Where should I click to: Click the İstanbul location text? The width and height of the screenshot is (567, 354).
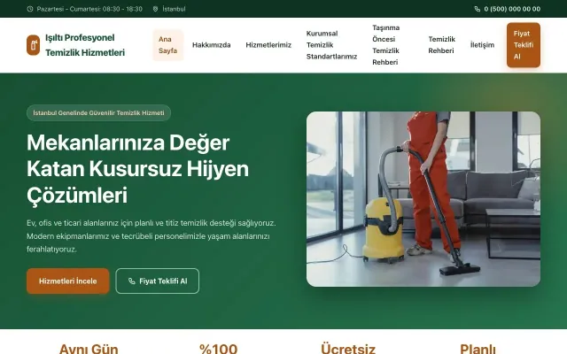point(174,9)
